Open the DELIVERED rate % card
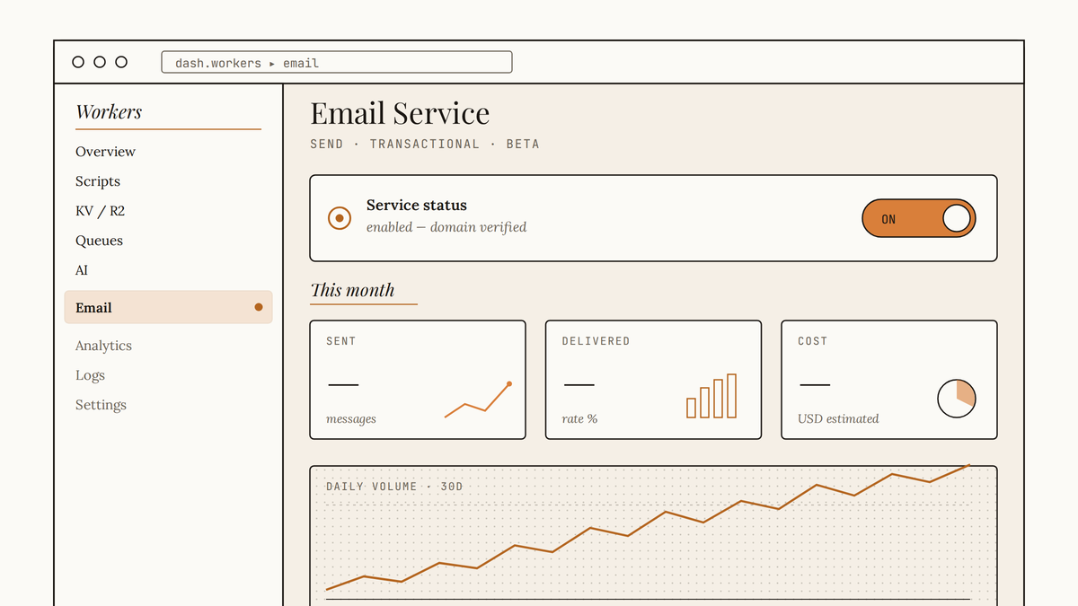This screenshot has height=606, width=1078. click(653, 380)
